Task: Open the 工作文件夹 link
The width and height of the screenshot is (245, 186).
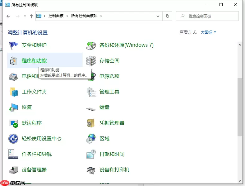Action: 34,92
